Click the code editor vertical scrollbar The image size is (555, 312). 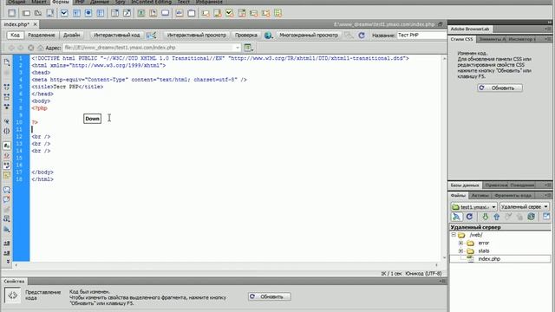pyautogui.click(x=444, y=158)
